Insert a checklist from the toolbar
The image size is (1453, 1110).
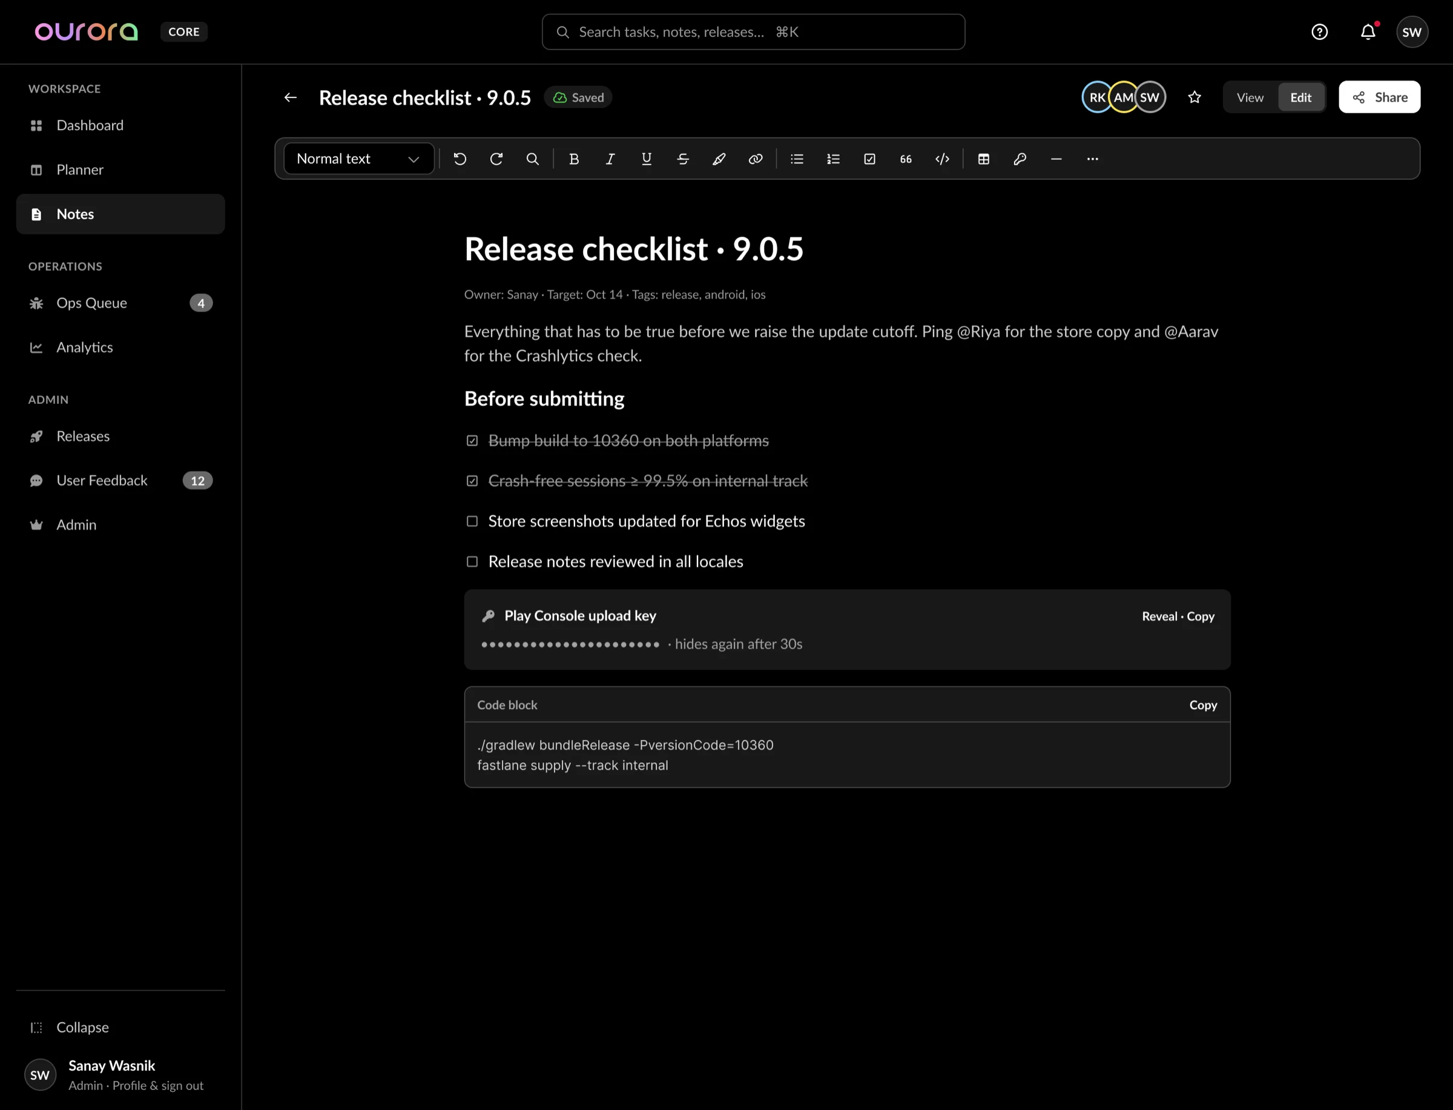click(x=870, y=159)
